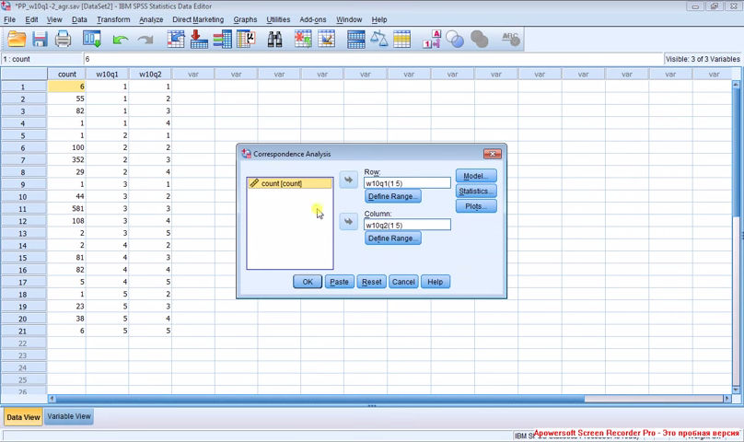Switch to Variable View tab

[x=69, y=416]
